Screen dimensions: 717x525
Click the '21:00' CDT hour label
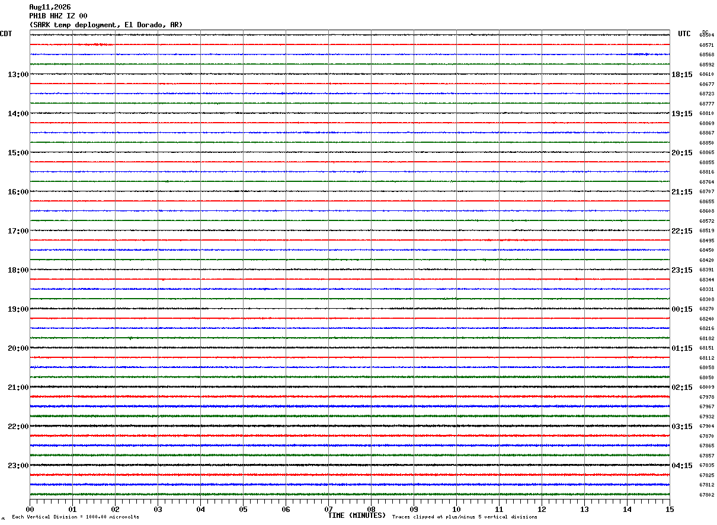[18, 388]
